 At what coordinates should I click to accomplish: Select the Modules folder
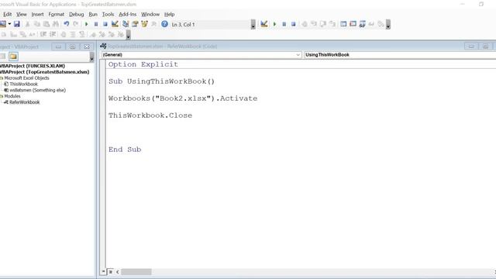point(12,96)
